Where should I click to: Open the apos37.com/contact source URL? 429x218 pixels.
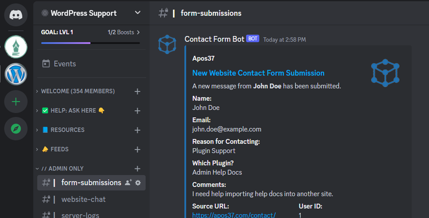(234, 215)
